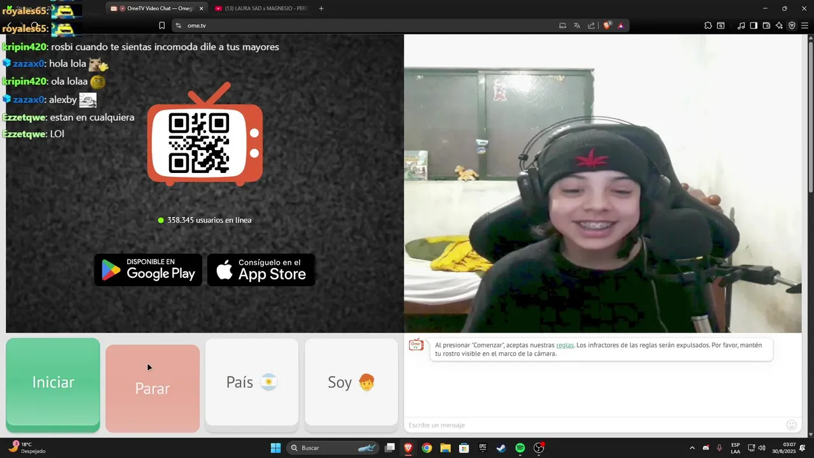
Task: Toggle the browser sidebar panel icon
Action: tap(754, 25)
